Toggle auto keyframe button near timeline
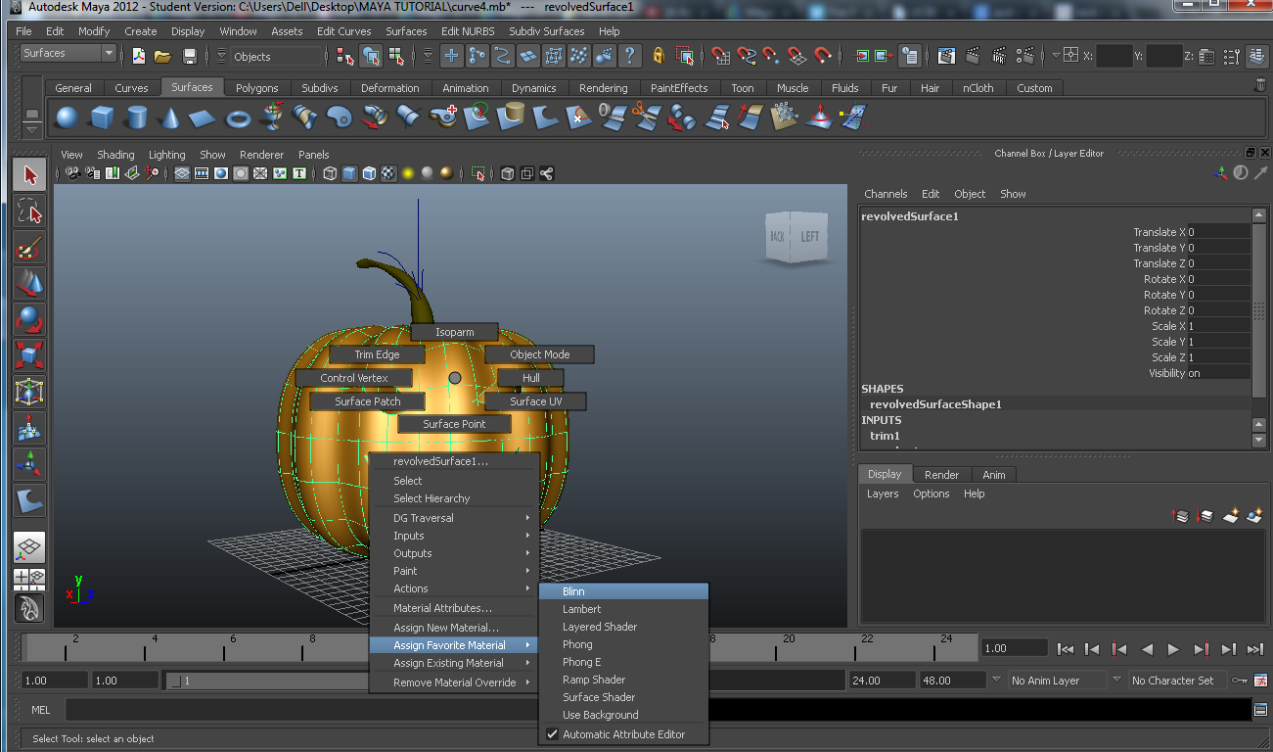The image size is (1273, 752). 1240,680
